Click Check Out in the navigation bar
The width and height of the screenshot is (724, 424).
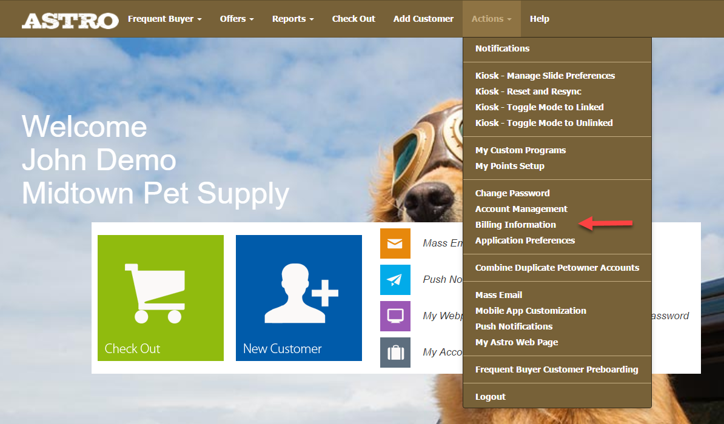click(x=354, y=19)
